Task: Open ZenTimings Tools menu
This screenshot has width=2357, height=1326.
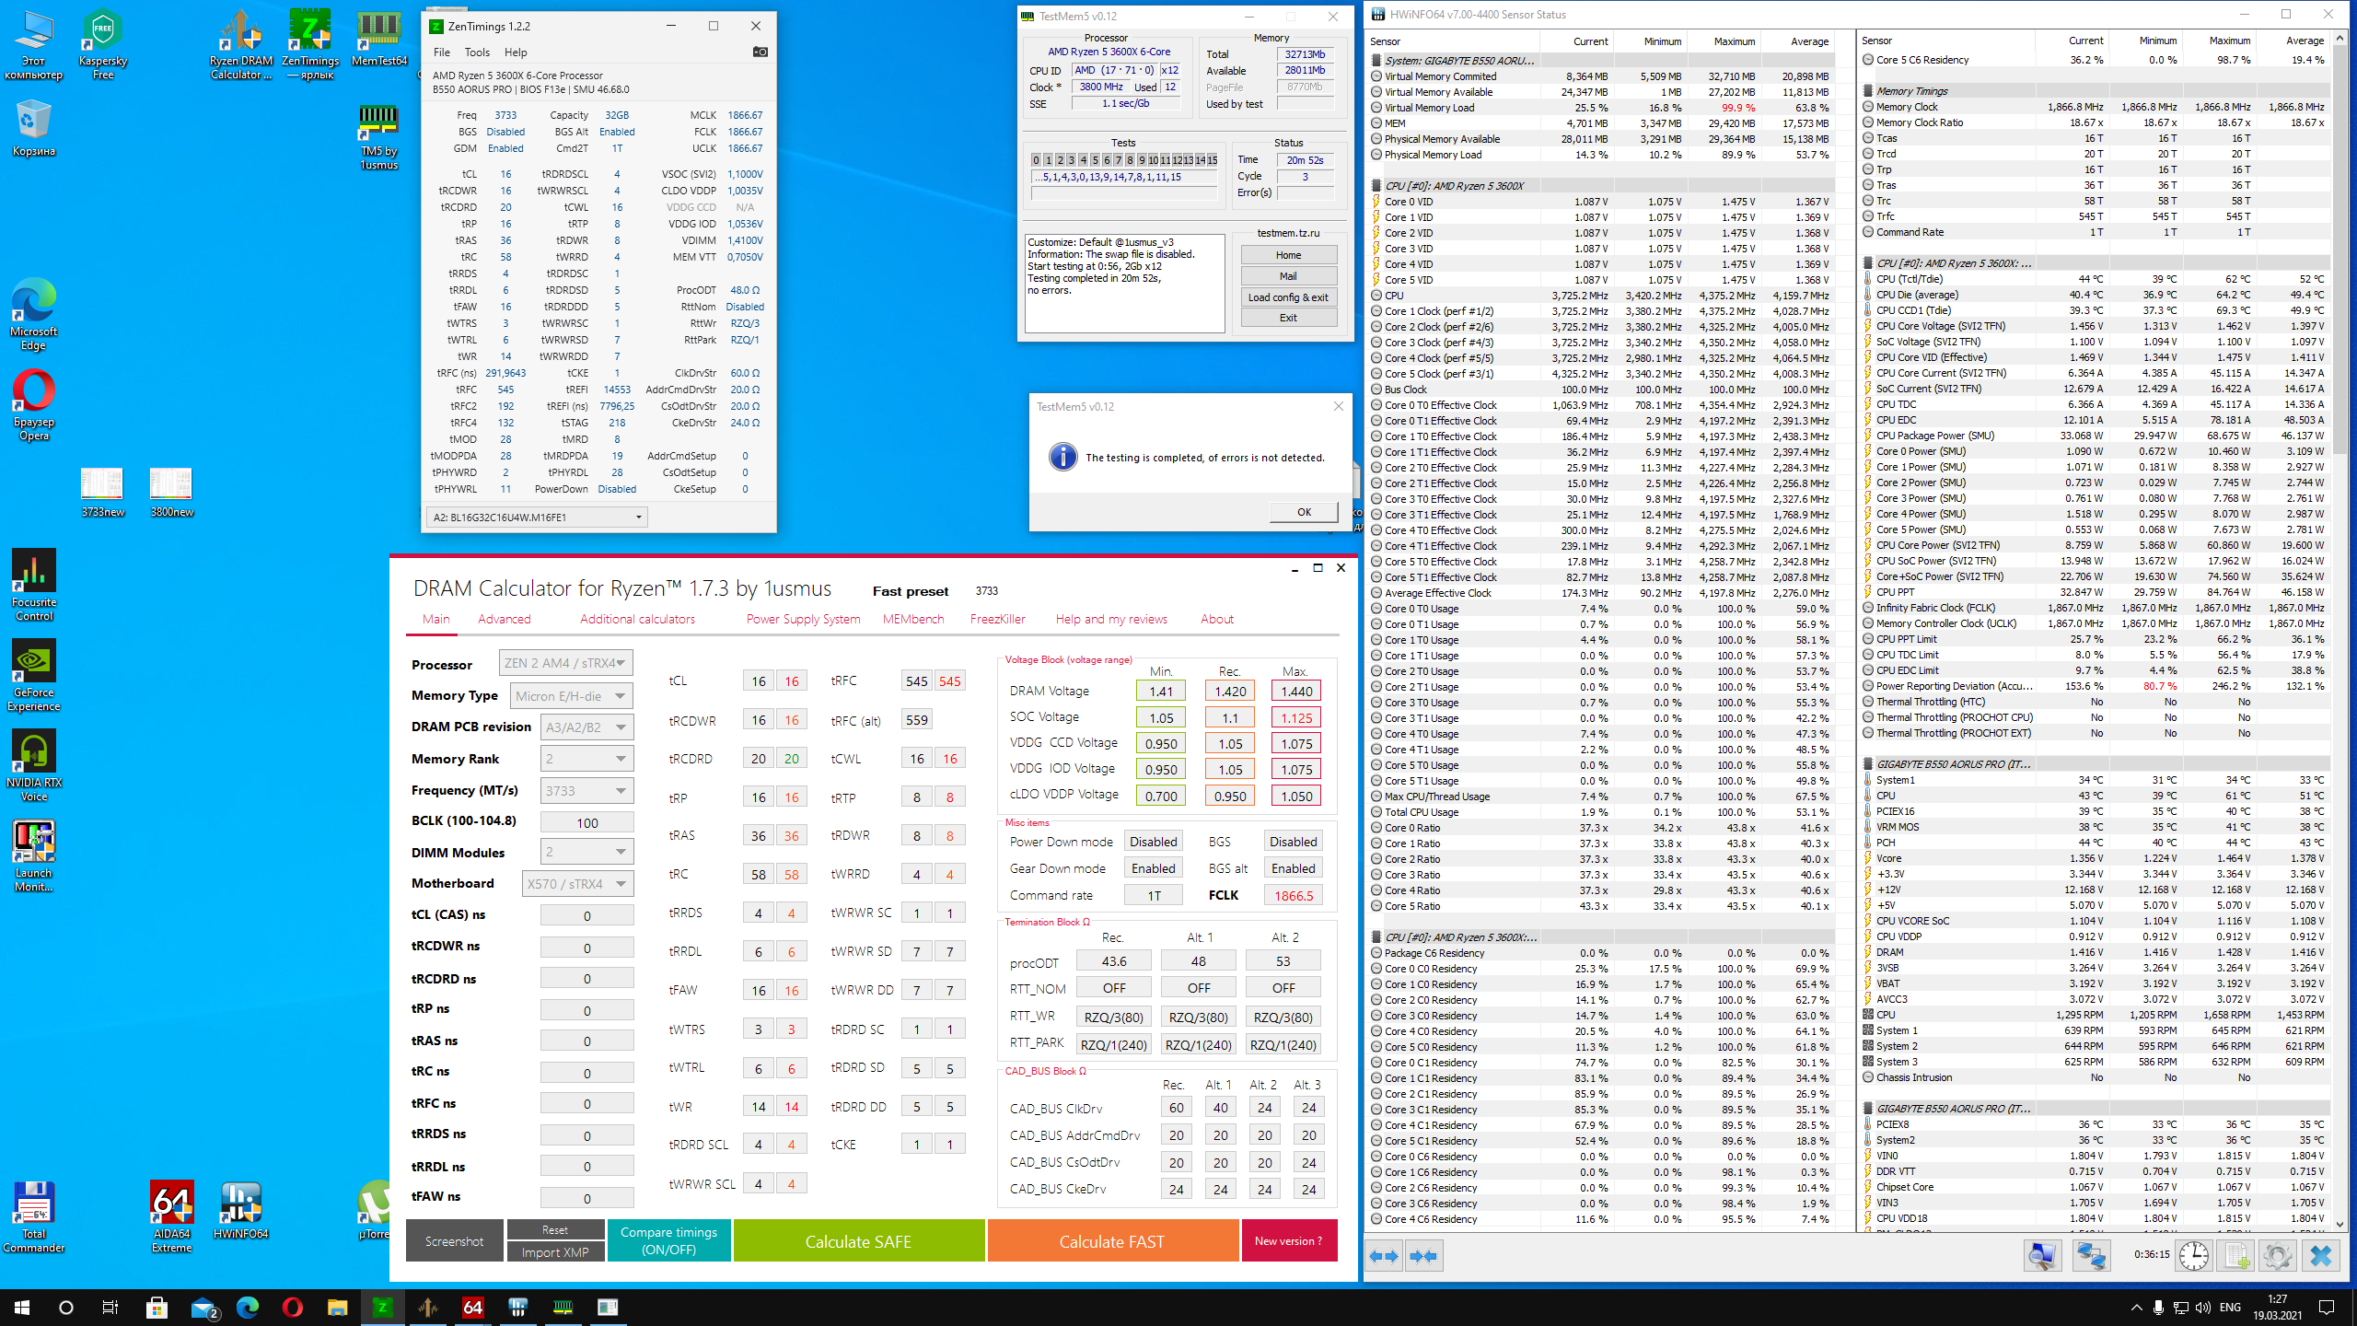Action: coord(477,52)
